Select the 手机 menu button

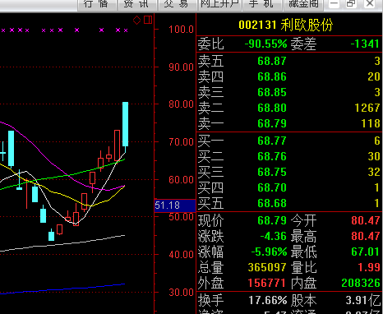261,5
